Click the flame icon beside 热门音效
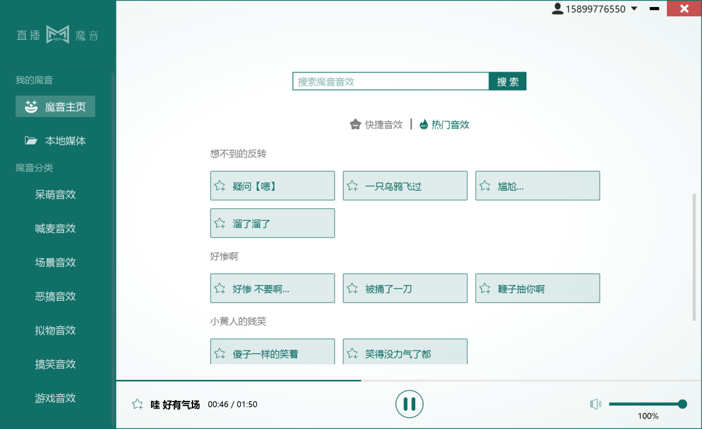Screen dimensions: 702x429 point(423,124)
